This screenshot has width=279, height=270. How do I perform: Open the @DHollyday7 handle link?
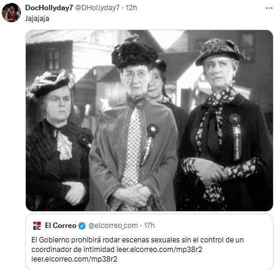(x=97, y=8)
